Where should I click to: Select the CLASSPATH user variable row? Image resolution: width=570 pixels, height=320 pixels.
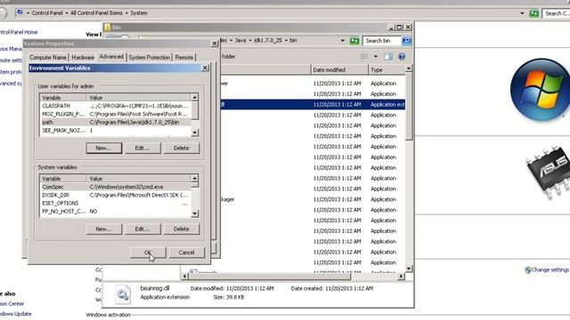pos(115,106)
